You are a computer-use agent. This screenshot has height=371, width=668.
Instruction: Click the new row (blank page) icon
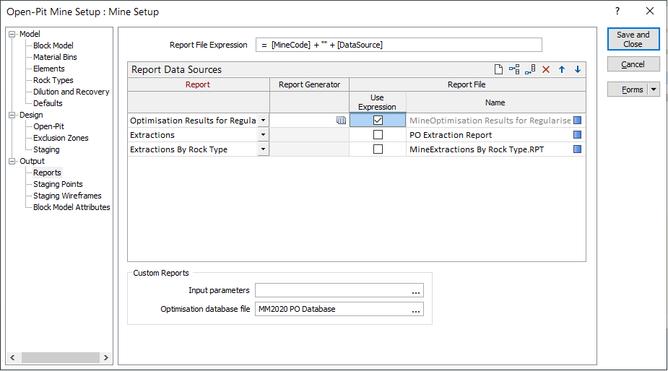(x=498, y=69)
